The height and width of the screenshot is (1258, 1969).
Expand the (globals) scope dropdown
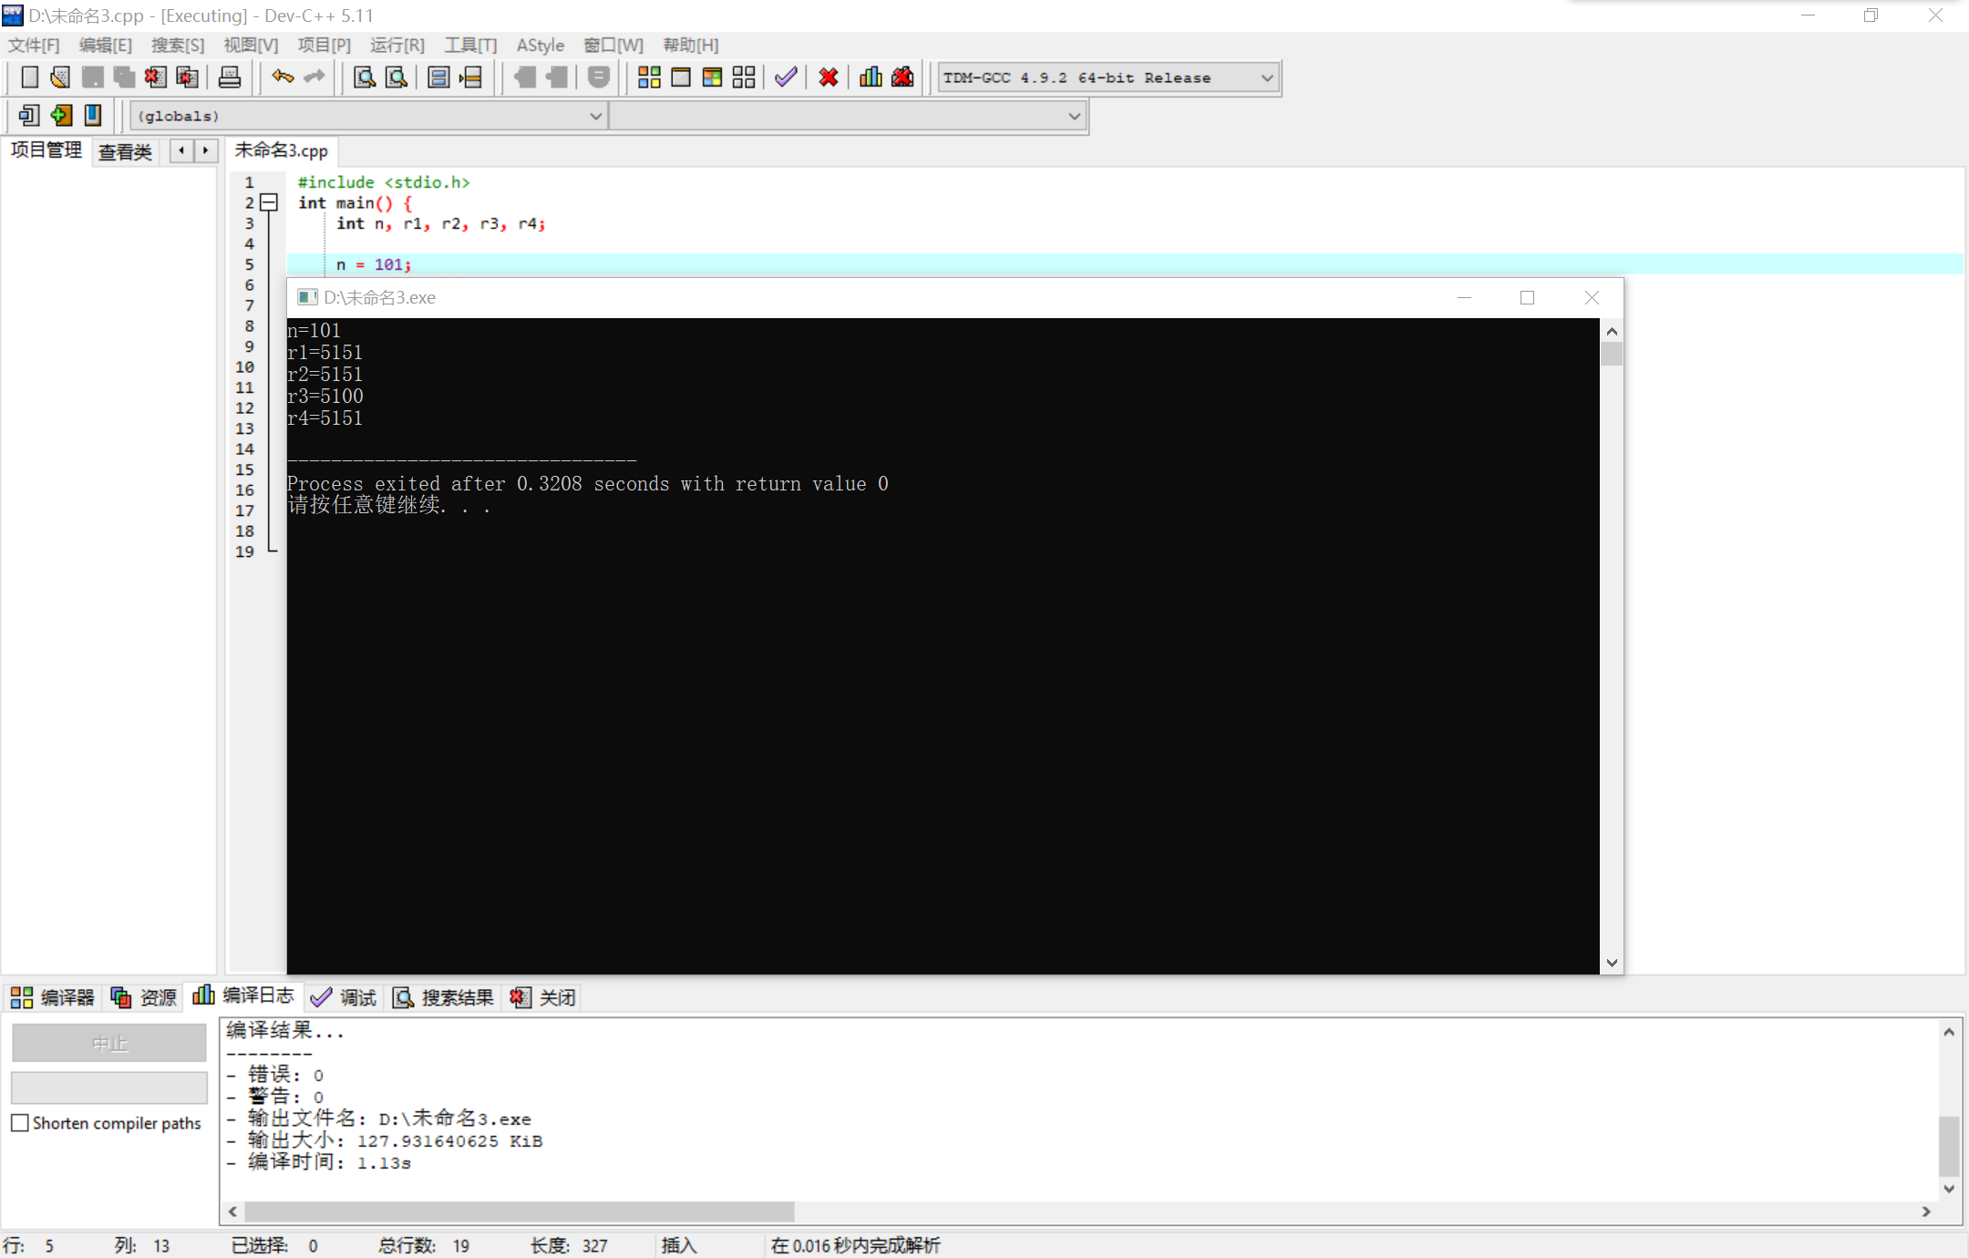(x=595, y=116)
